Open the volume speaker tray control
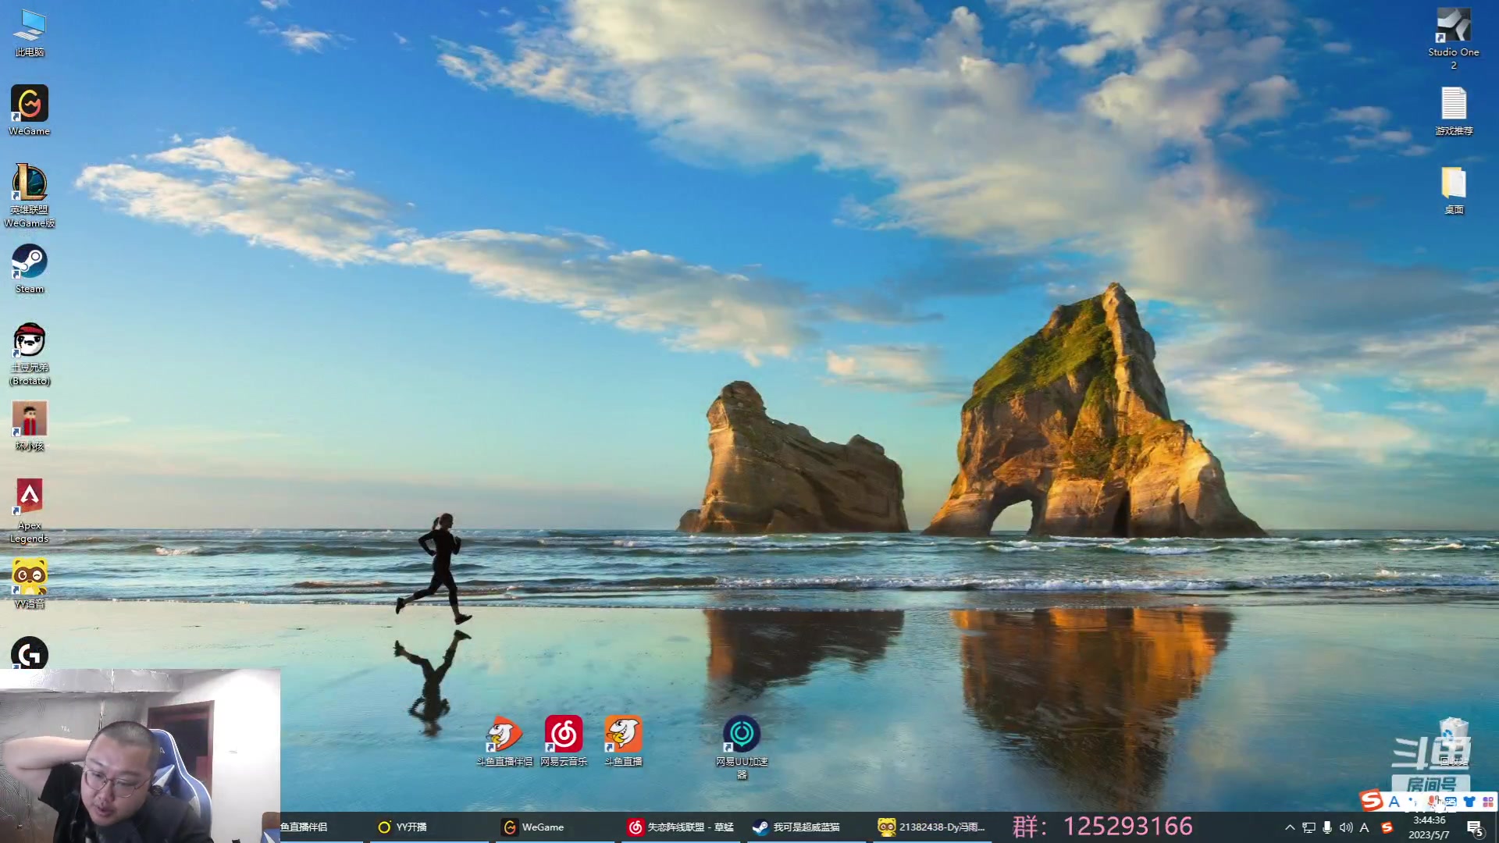The image size is (1499, 843). (1346, 827)
